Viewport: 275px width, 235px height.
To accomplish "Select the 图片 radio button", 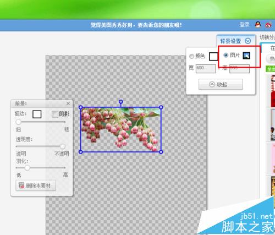I will [x=226, y=55].
